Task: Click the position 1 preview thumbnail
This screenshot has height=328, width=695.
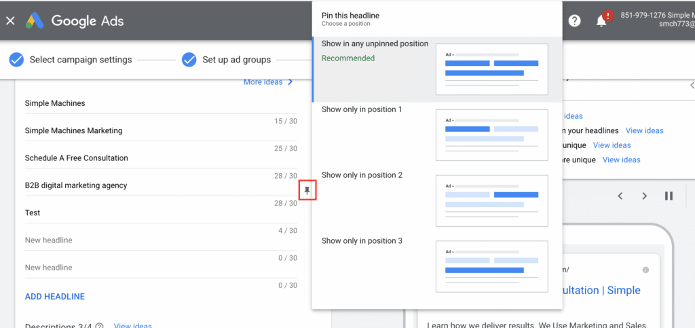Action: pyautogui.click(x=492, y=134)
